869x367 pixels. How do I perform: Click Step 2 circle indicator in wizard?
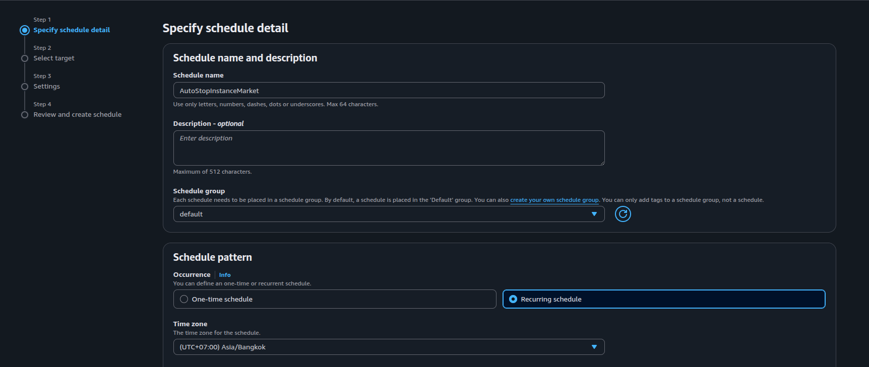[x=25, y=58]
